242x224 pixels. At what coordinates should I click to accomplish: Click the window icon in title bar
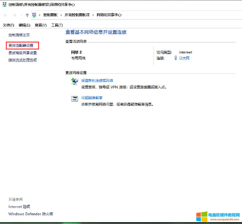(4, 4)
